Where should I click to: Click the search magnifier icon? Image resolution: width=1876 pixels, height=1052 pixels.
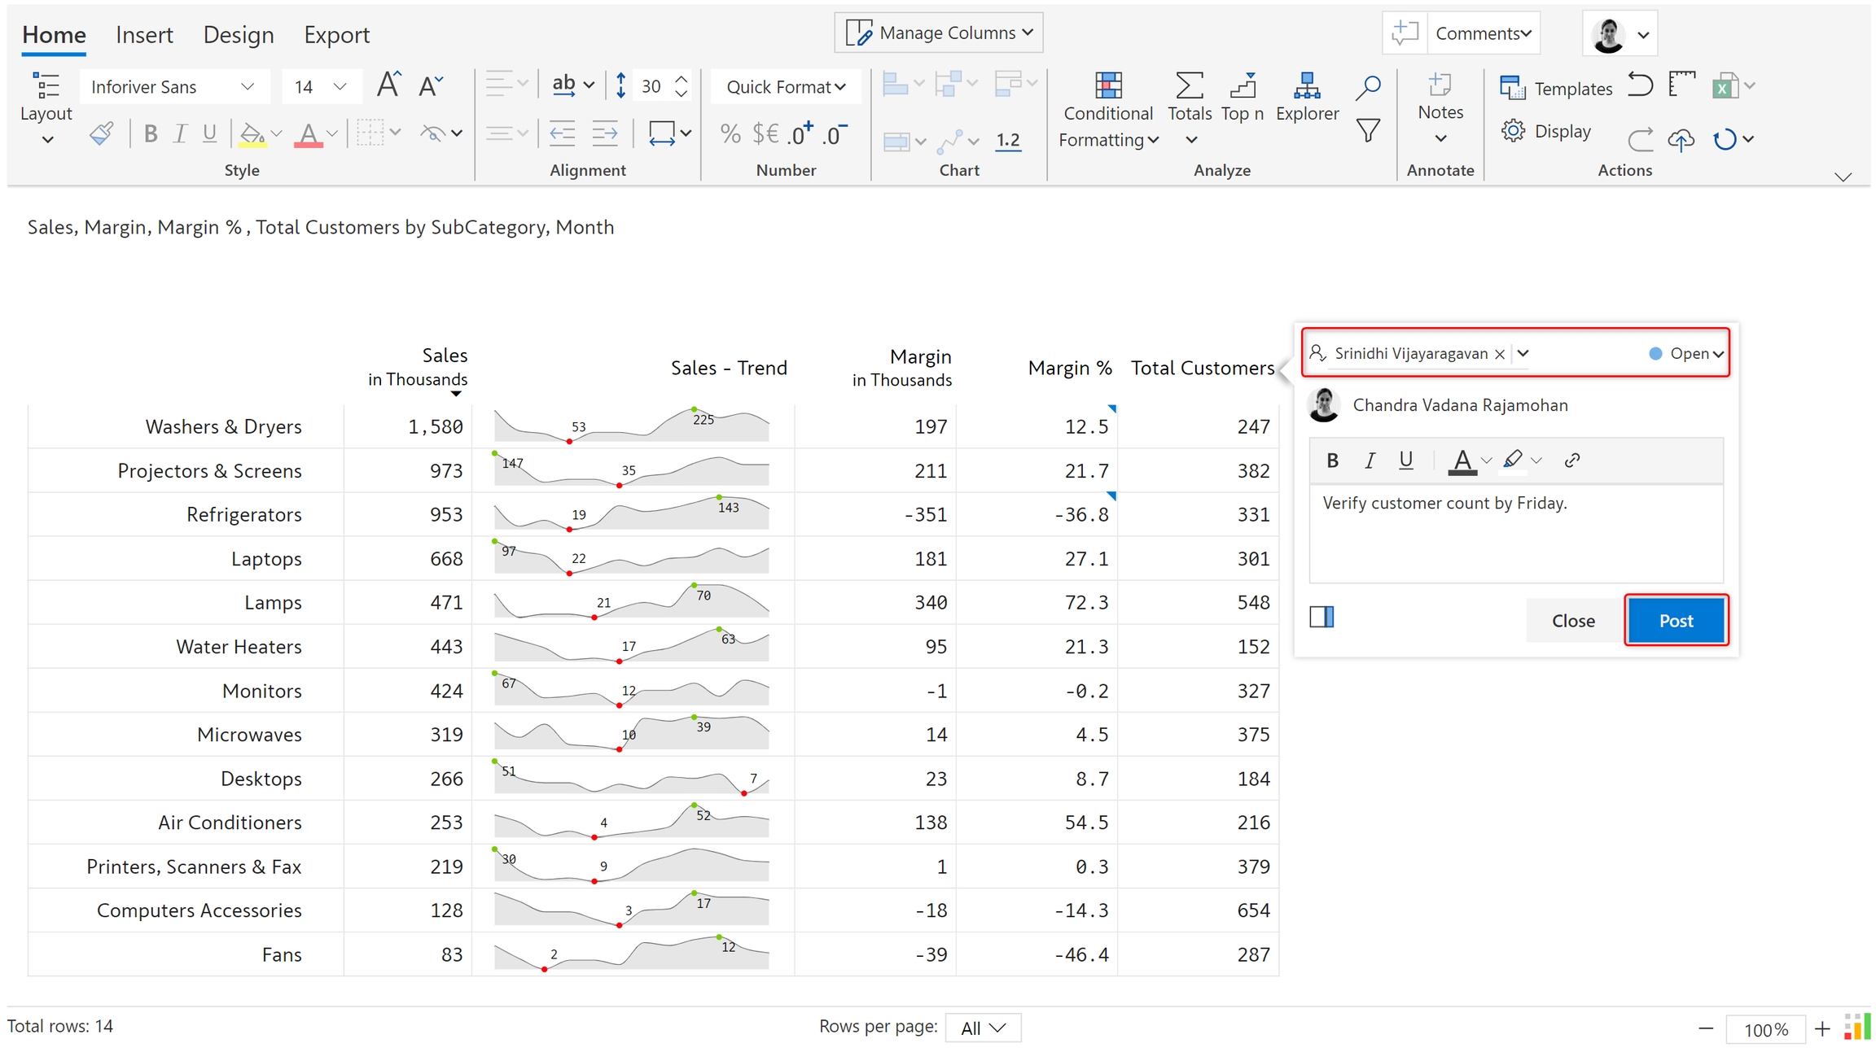point(1368,86)
